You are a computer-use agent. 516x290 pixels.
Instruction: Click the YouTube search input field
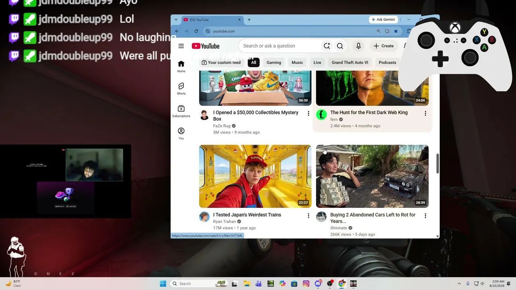281,46
